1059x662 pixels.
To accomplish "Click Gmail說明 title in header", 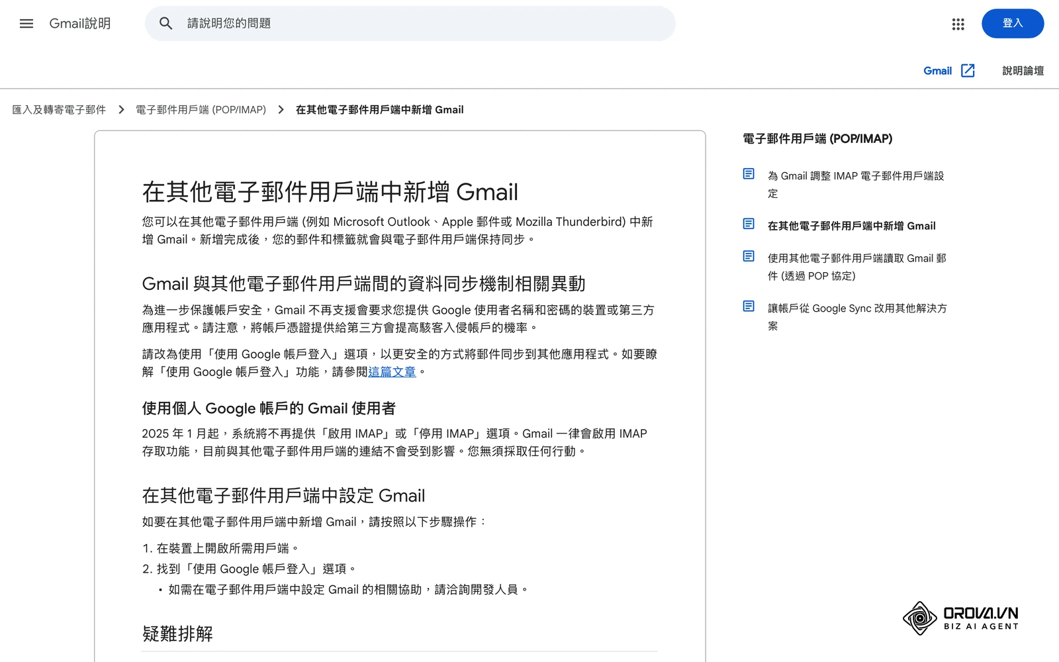I will [80, 24].
